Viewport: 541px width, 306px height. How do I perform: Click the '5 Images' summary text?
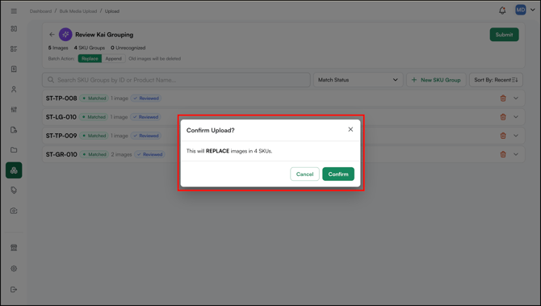coord(58,48)
